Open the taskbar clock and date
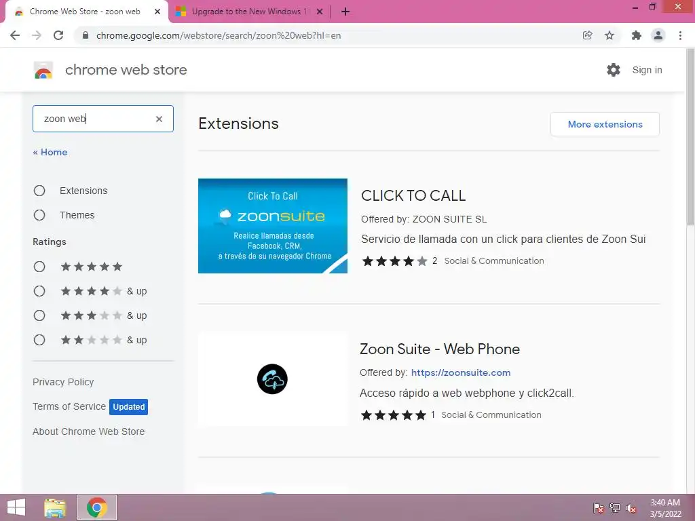This screenshot has height=521, width=695. (x=665, y=508)
